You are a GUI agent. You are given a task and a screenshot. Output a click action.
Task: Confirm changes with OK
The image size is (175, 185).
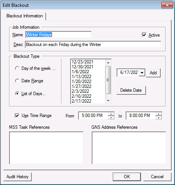pyautogui.click(x=127, y=177)
